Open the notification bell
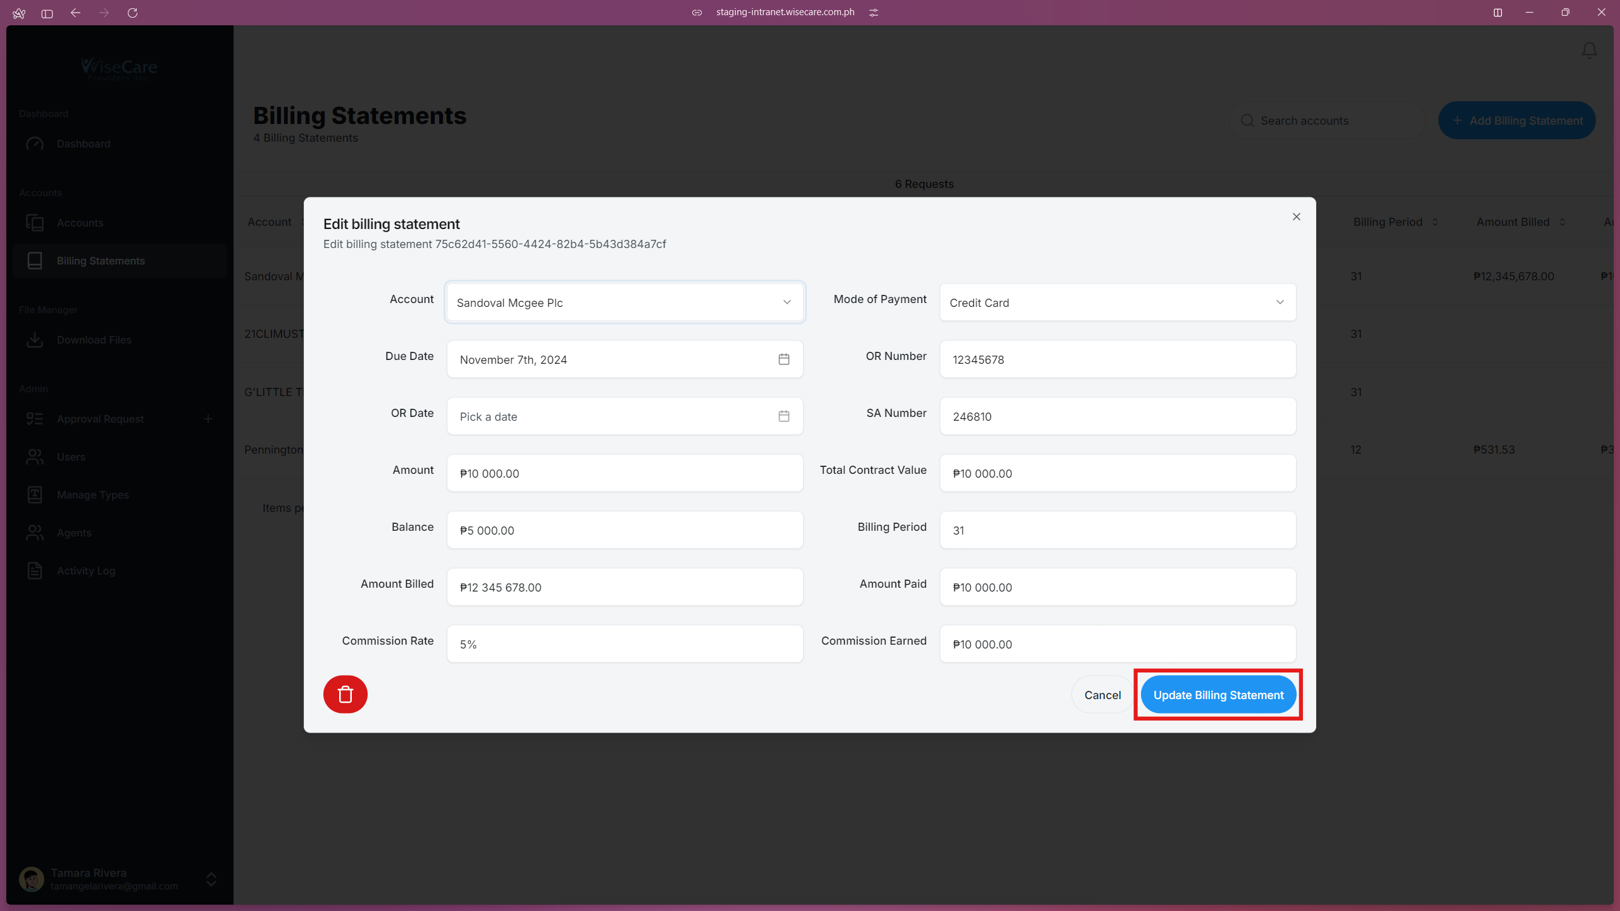 tap(1590, 50)
